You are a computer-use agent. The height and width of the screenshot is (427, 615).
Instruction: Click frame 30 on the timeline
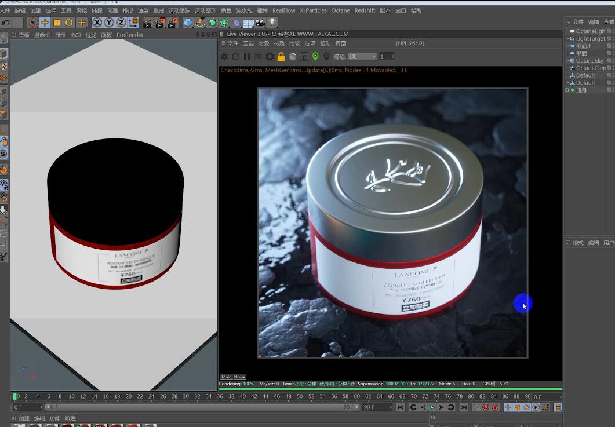point(185,396)
